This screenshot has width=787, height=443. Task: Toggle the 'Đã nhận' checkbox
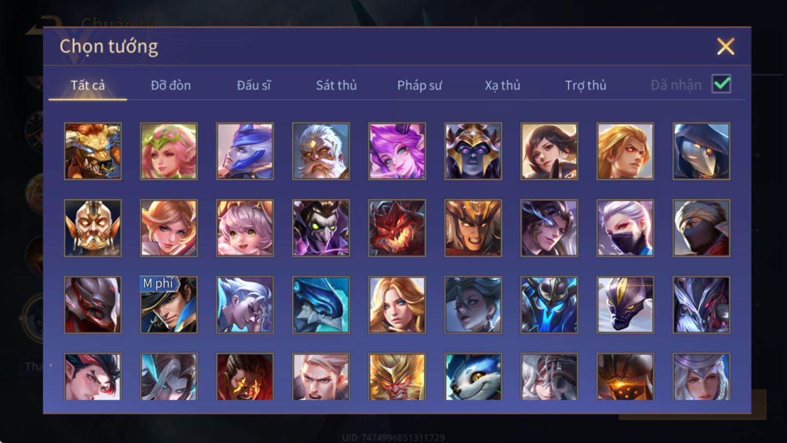coord(721,84)
